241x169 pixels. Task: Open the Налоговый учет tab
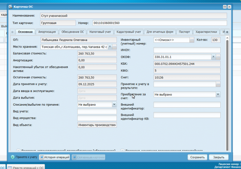pos(100,32)
